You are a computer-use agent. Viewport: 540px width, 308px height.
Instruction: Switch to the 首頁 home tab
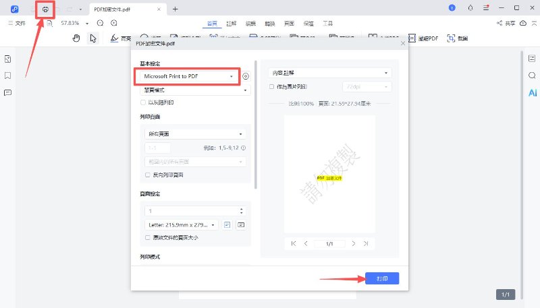pyautogui.click(x=212, y=24)
